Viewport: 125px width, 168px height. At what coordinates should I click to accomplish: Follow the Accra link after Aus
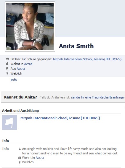pyautogui.click(x=21, y=69)
